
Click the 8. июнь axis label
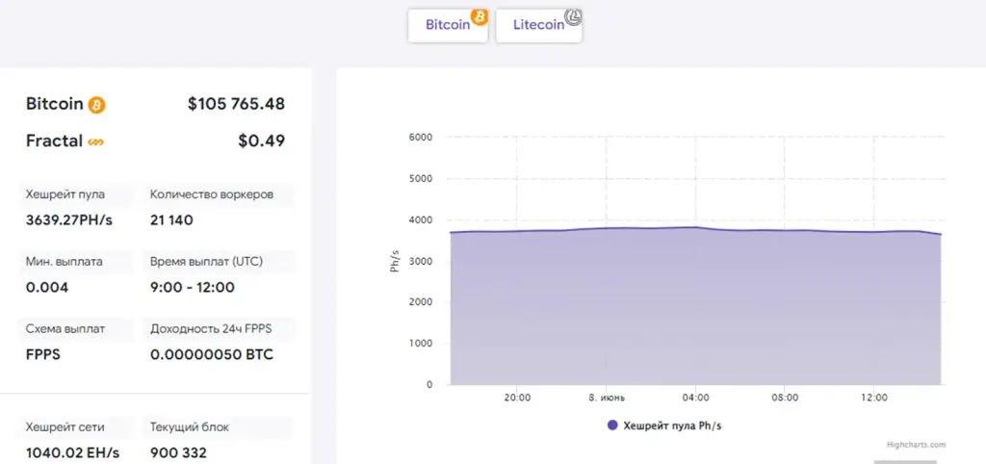tap(607, 398)
